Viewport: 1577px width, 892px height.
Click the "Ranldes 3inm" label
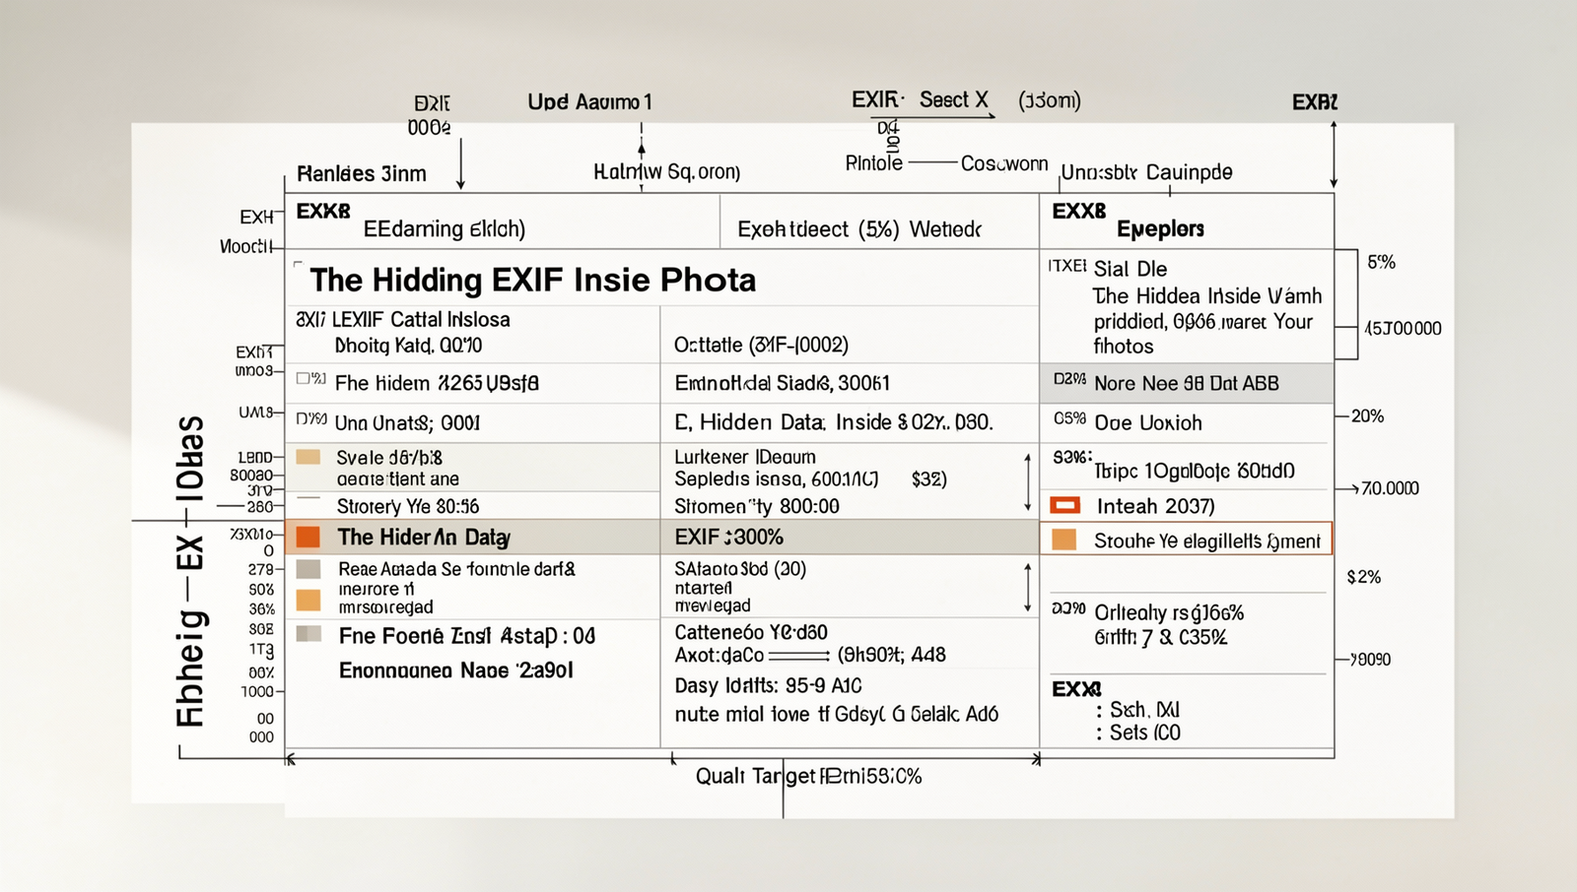[x=362, y=174]
